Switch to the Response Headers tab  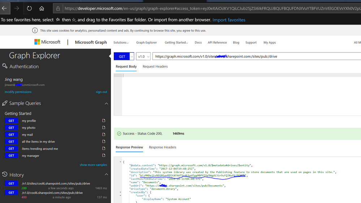pos(163,147)
